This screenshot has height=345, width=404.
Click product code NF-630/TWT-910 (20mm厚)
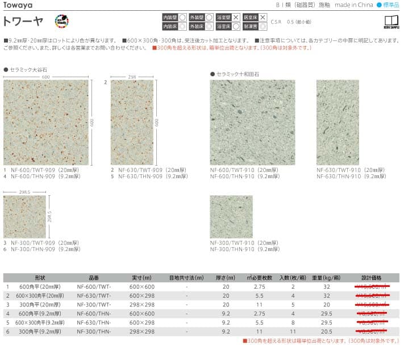pos(351,170)
